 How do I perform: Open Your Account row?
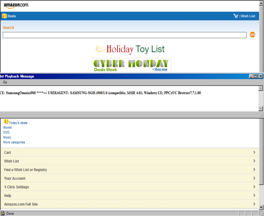point(130,178)
